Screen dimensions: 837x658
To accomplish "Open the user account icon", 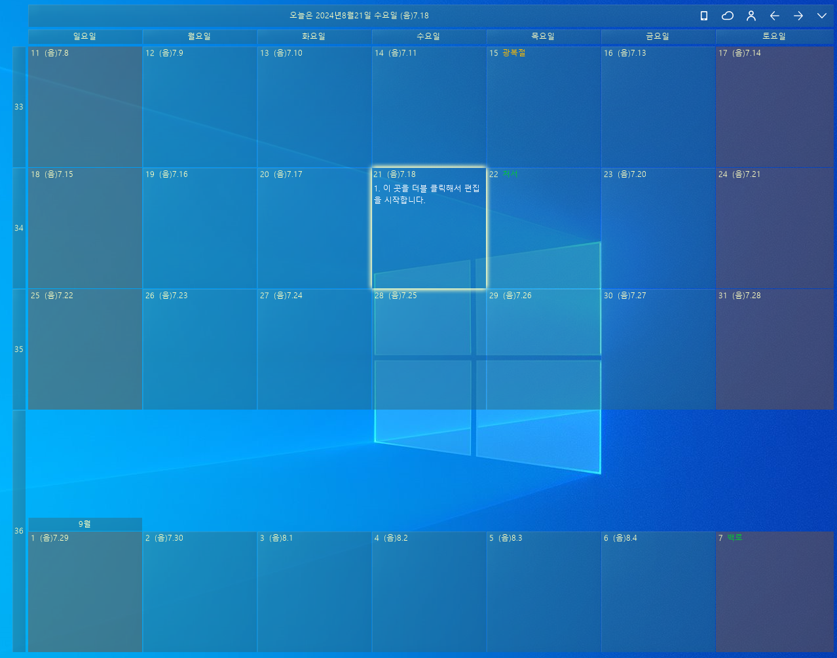I will [x=751, y=16].
